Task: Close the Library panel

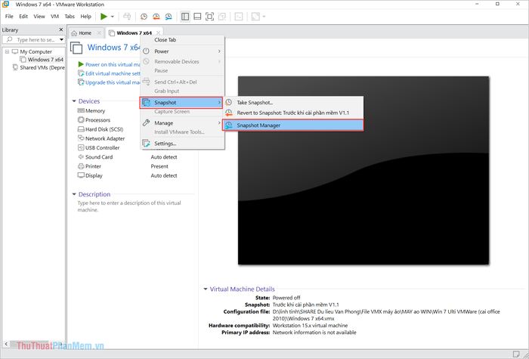Action: (x=61, y=29)
